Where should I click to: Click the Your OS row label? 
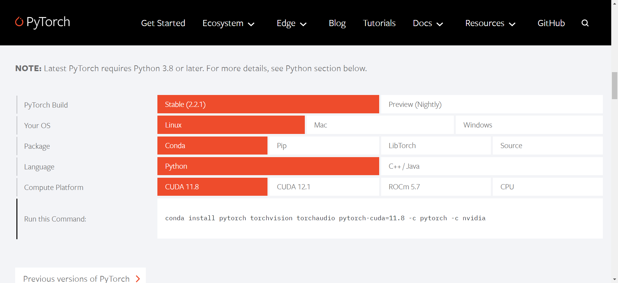point(37,126)
